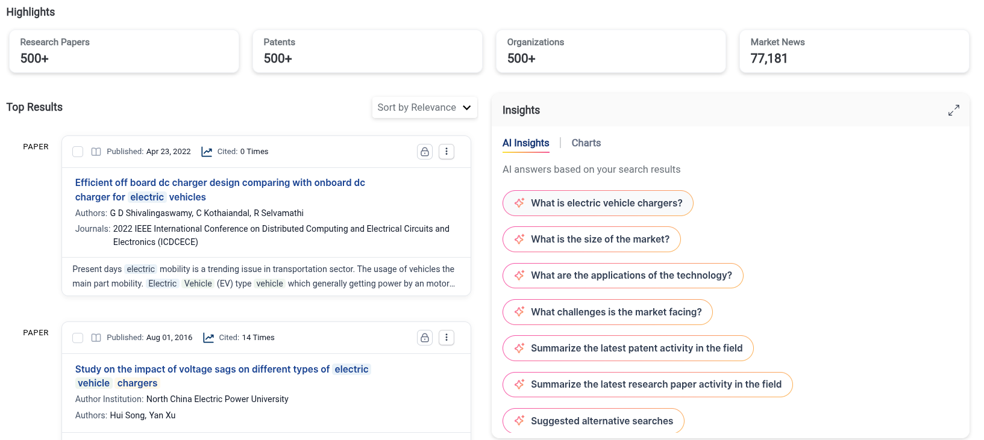The height and width of the screenshot is (440, 984).
Task: Click 'Summarize the latest research paper activity in the field'
Action: point(648,385)
